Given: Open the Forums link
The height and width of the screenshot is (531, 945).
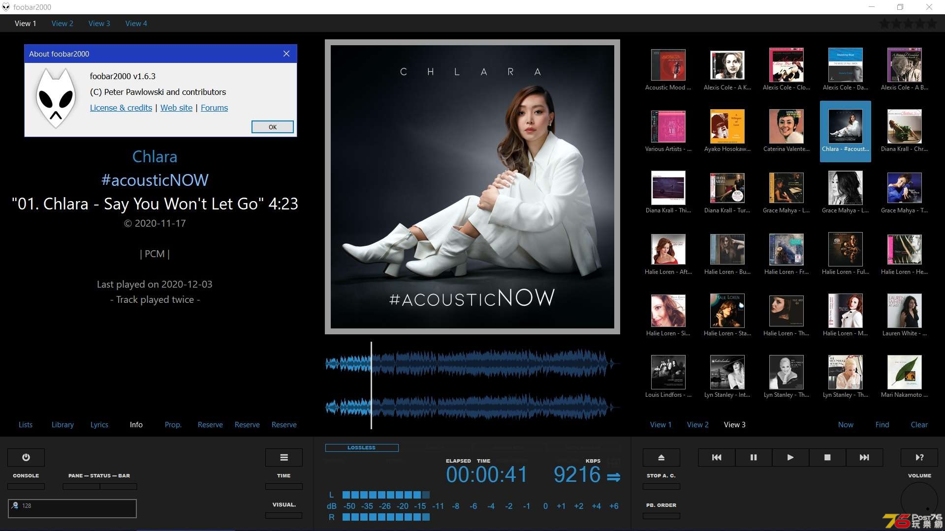Looking at the screenshot, I should point(214,108).
